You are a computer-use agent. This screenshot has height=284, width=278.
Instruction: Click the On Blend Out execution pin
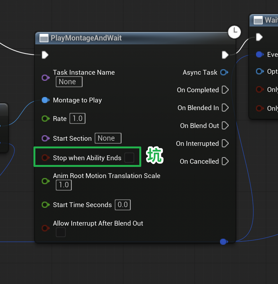[x=225, y=126]
